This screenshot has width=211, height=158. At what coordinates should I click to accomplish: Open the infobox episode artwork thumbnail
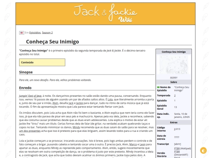click(173, 65)
